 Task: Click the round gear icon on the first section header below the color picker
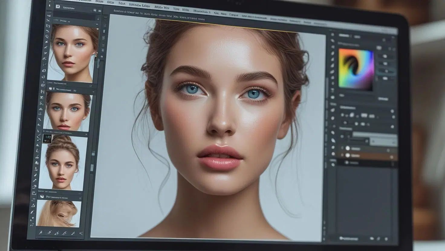tap(392, 111)
